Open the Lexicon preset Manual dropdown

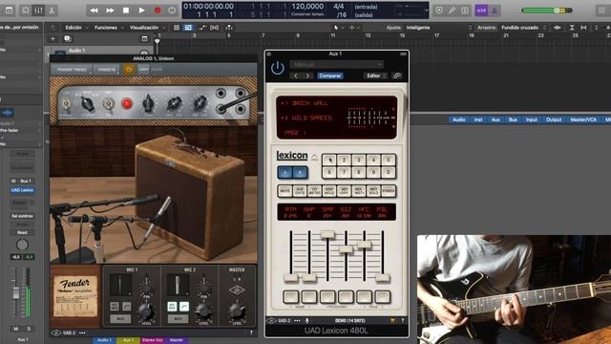pyautogui.click(x=337, y=64)
